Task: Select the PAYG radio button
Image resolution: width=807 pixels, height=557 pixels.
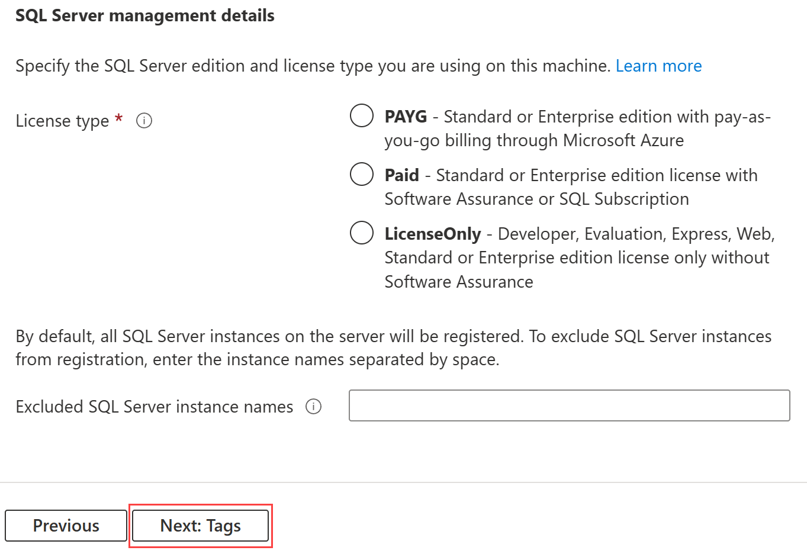Action: point(361,115)
